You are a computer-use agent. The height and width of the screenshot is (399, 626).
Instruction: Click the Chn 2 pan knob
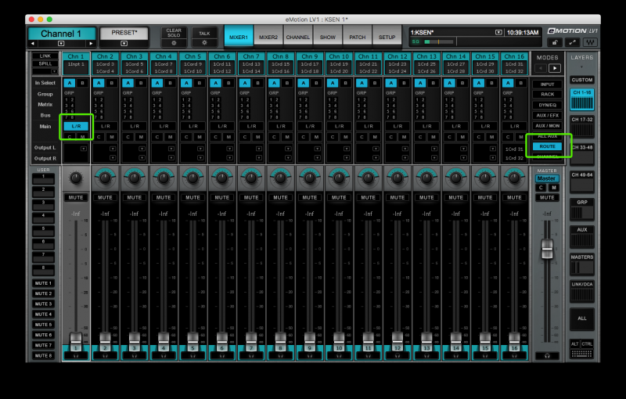point(105,178)
